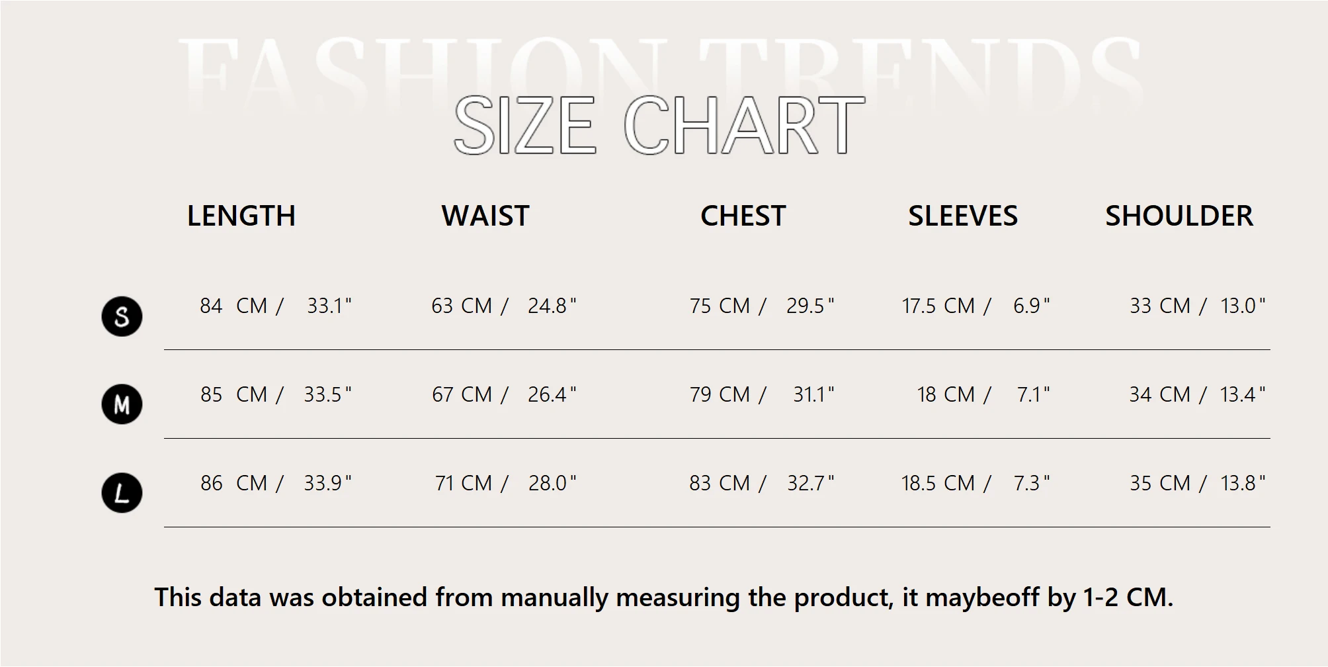Screen dimensions: 1328x667
Task: Click the large shoulder value 35 CM
Action: pyautogui.click(x=1159, y=483)
